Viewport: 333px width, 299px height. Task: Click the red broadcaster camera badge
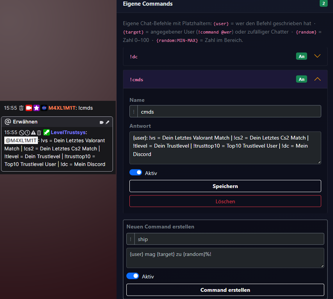click(x=29, y=108)
